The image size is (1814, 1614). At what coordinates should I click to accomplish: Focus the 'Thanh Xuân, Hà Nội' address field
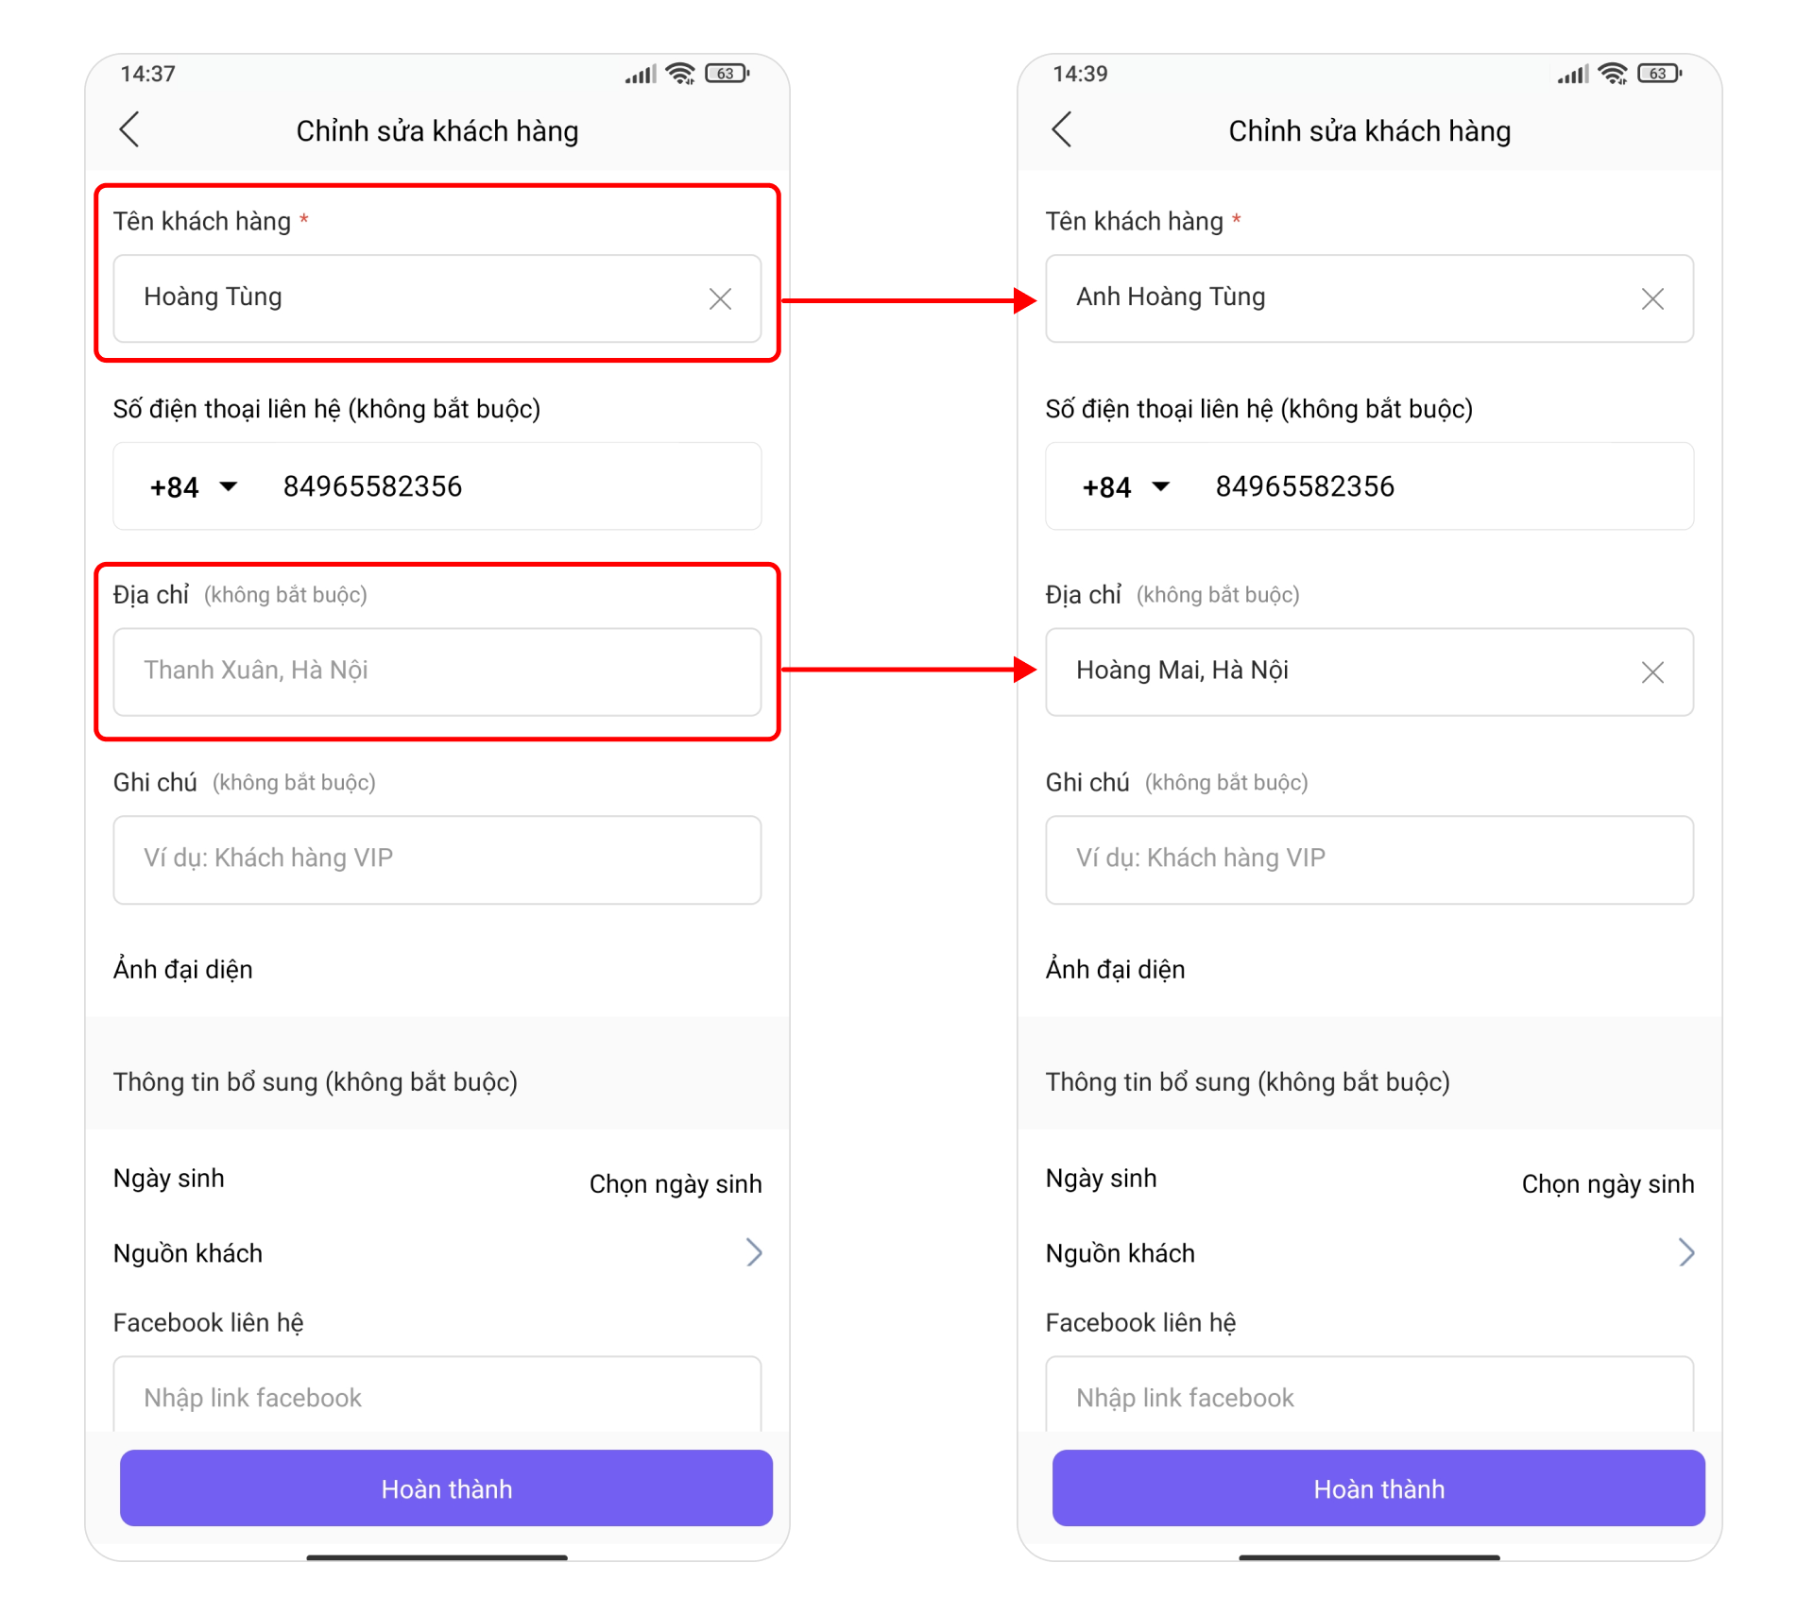[x=437, y=671]
